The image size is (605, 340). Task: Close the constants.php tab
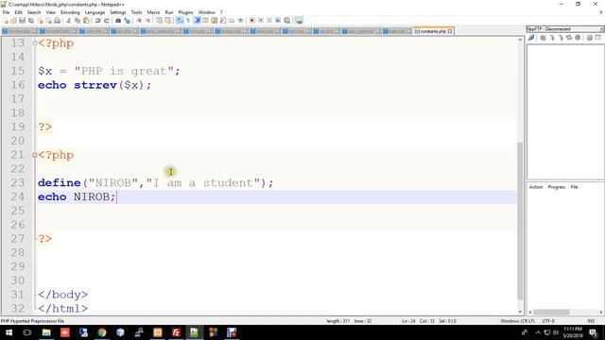click(450, 31)
